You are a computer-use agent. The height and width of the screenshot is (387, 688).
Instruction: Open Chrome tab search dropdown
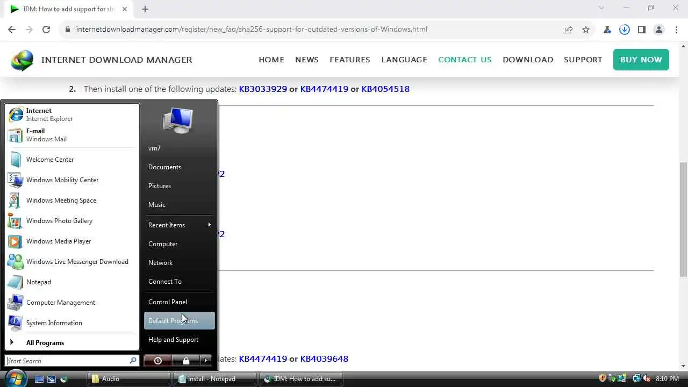point(601,8)
